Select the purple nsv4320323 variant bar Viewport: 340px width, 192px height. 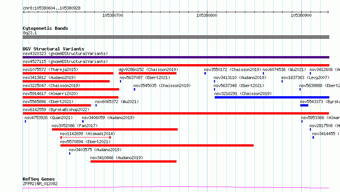click(176, 57)
